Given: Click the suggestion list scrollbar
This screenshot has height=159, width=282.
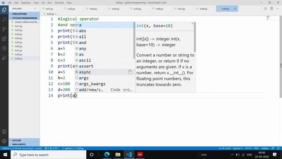Looking at the screenshot, I should [134, 40].
